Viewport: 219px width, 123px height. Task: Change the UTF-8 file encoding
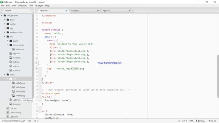point(184,121)
